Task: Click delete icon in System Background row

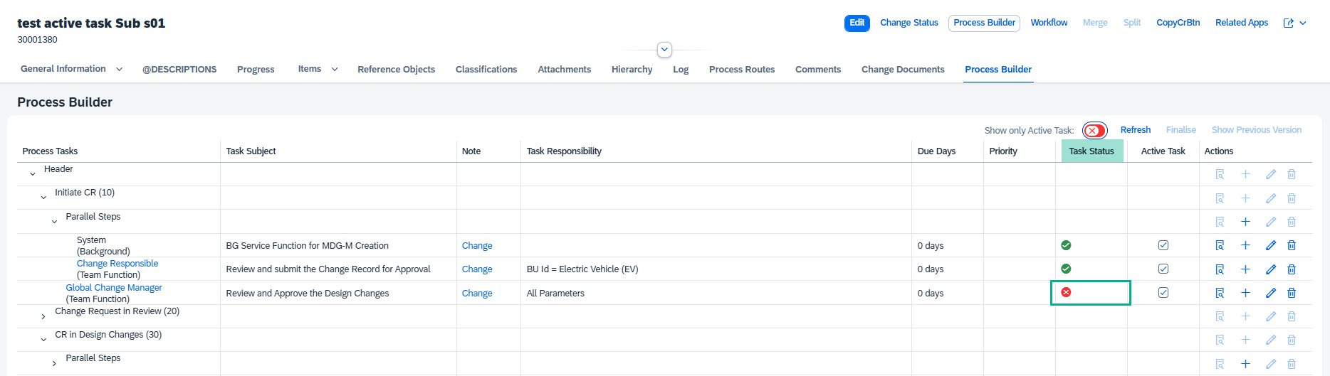Action: 1292,245
